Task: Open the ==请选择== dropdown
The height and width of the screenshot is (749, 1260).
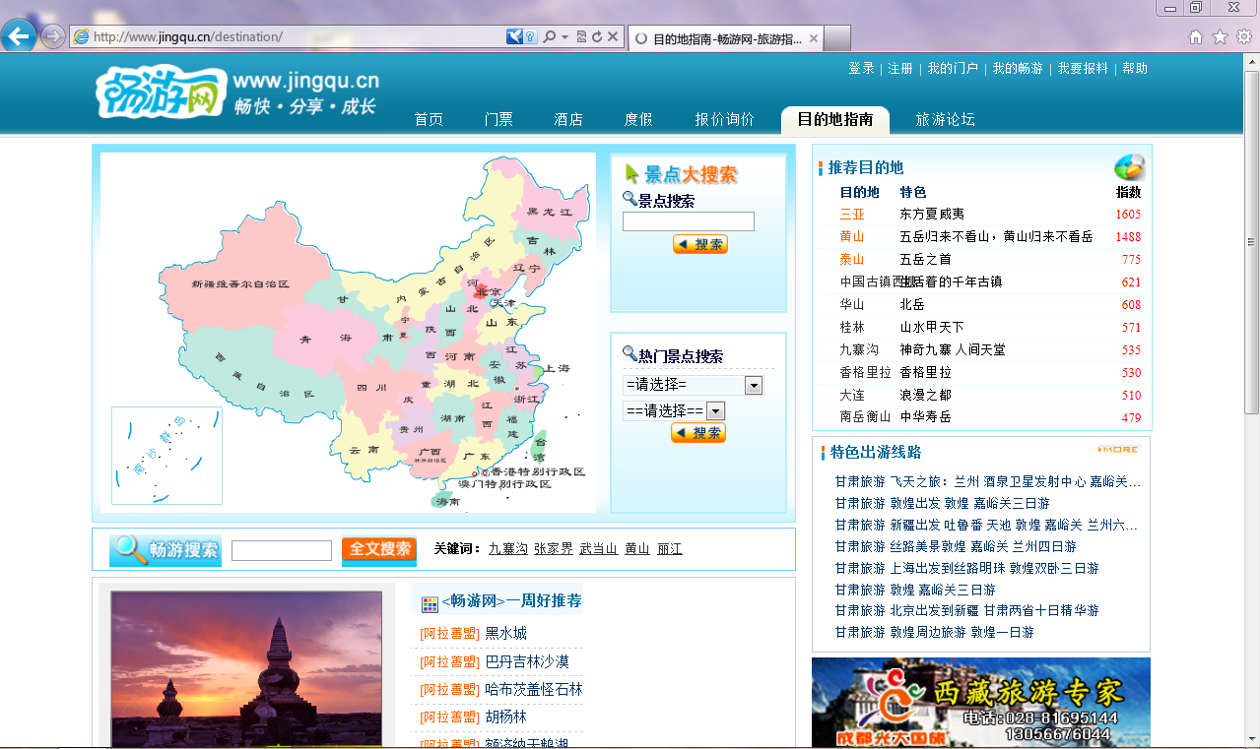Action: point(674,410)
